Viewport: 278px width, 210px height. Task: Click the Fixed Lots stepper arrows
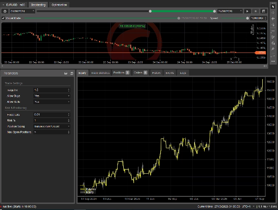click(69, 115)
